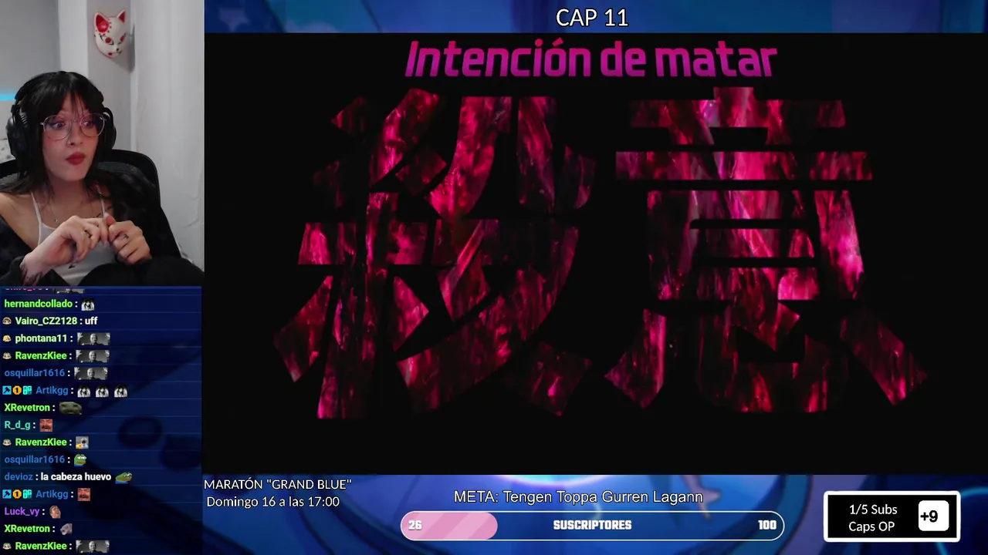This screenshot has height=555, width=988.
Task: Click the 26 count on subscriber bar
Action: click(x=415, y=525)
